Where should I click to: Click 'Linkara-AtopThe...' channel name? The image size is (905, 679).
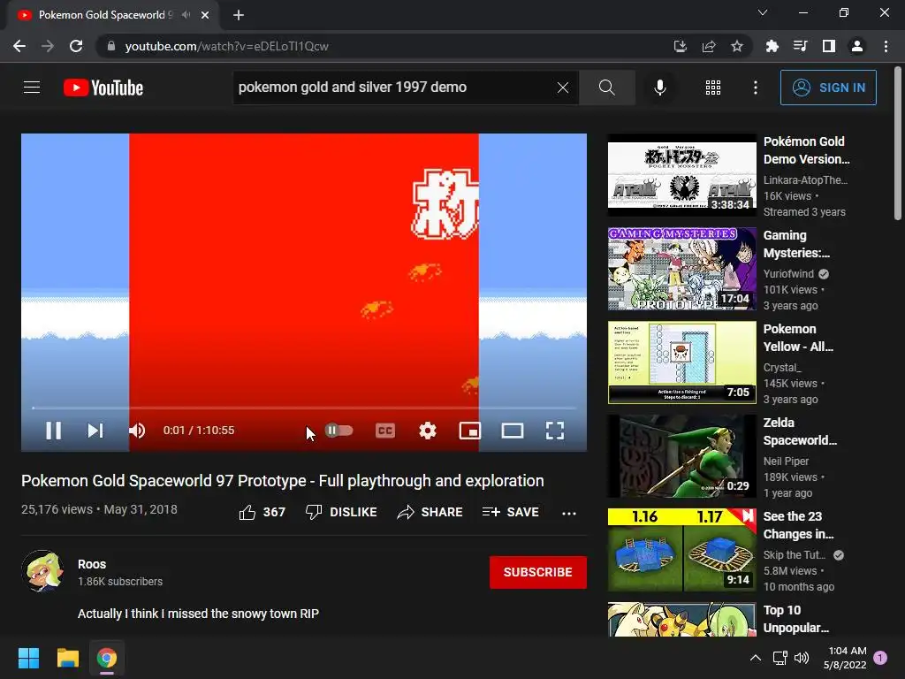[x=805, y=180]
